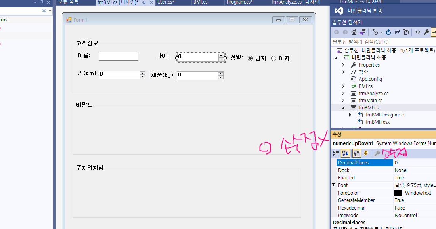This screenshot has width=436, height=229.
Task: Show Properties page icon in property grid toolbar
Action: (356, 153)
